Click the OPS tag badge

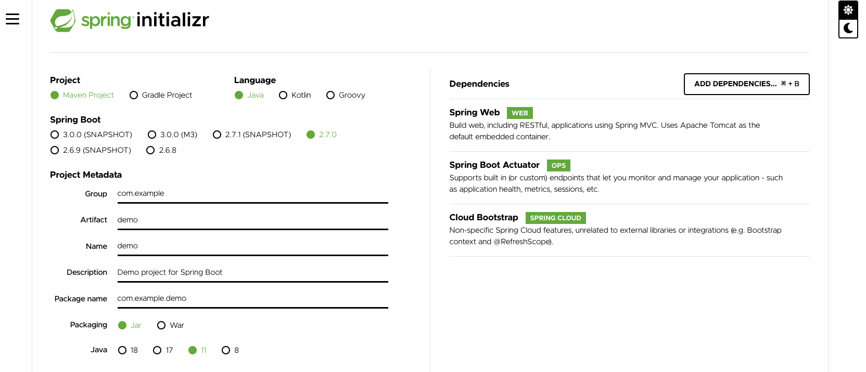click(559, 165)
